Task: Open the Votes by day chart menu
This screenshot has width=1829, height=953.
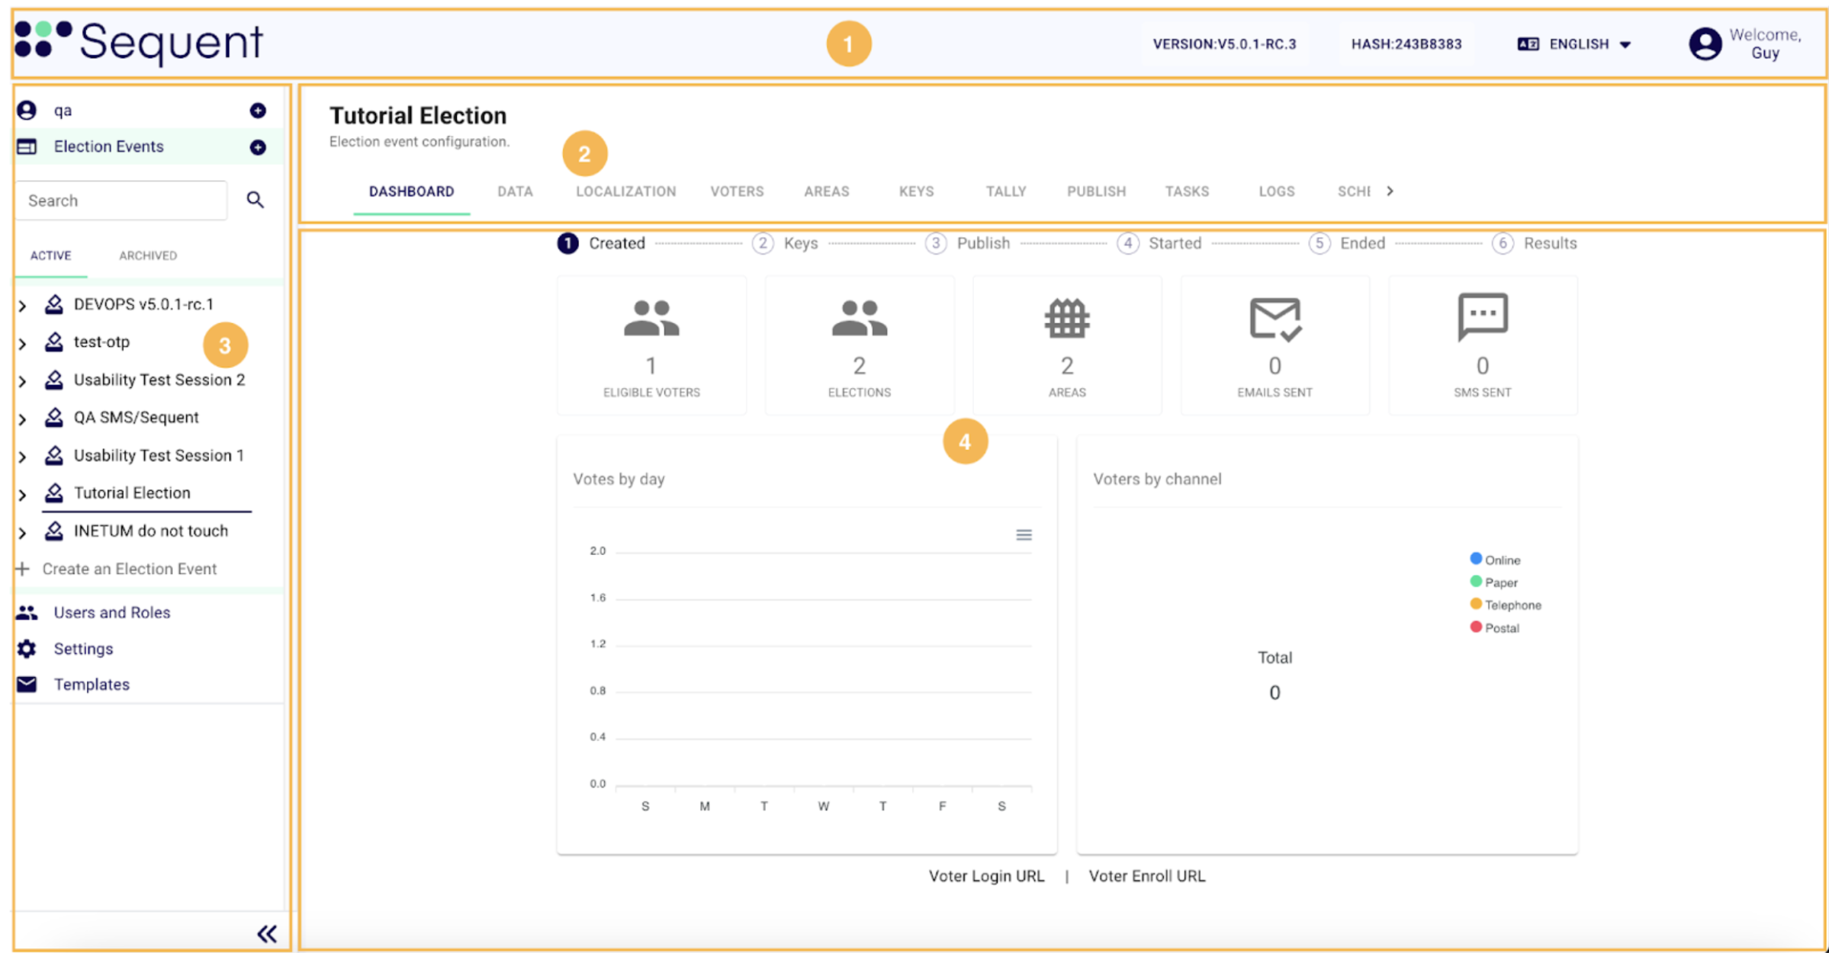Action: click(x=1023, y=535)
